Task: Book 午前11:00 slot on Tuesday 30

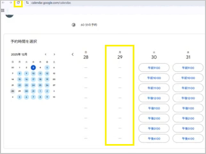Action: 154,88
